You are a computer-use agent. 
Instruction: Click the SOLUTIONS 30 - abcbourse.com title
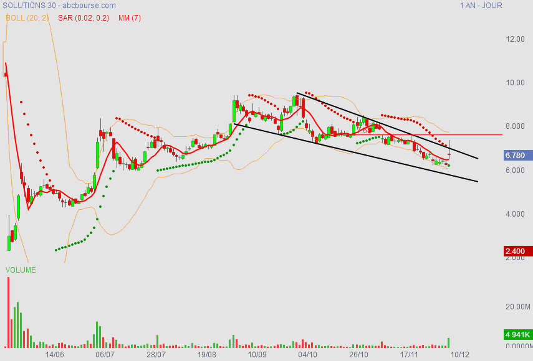coord(59,6)
